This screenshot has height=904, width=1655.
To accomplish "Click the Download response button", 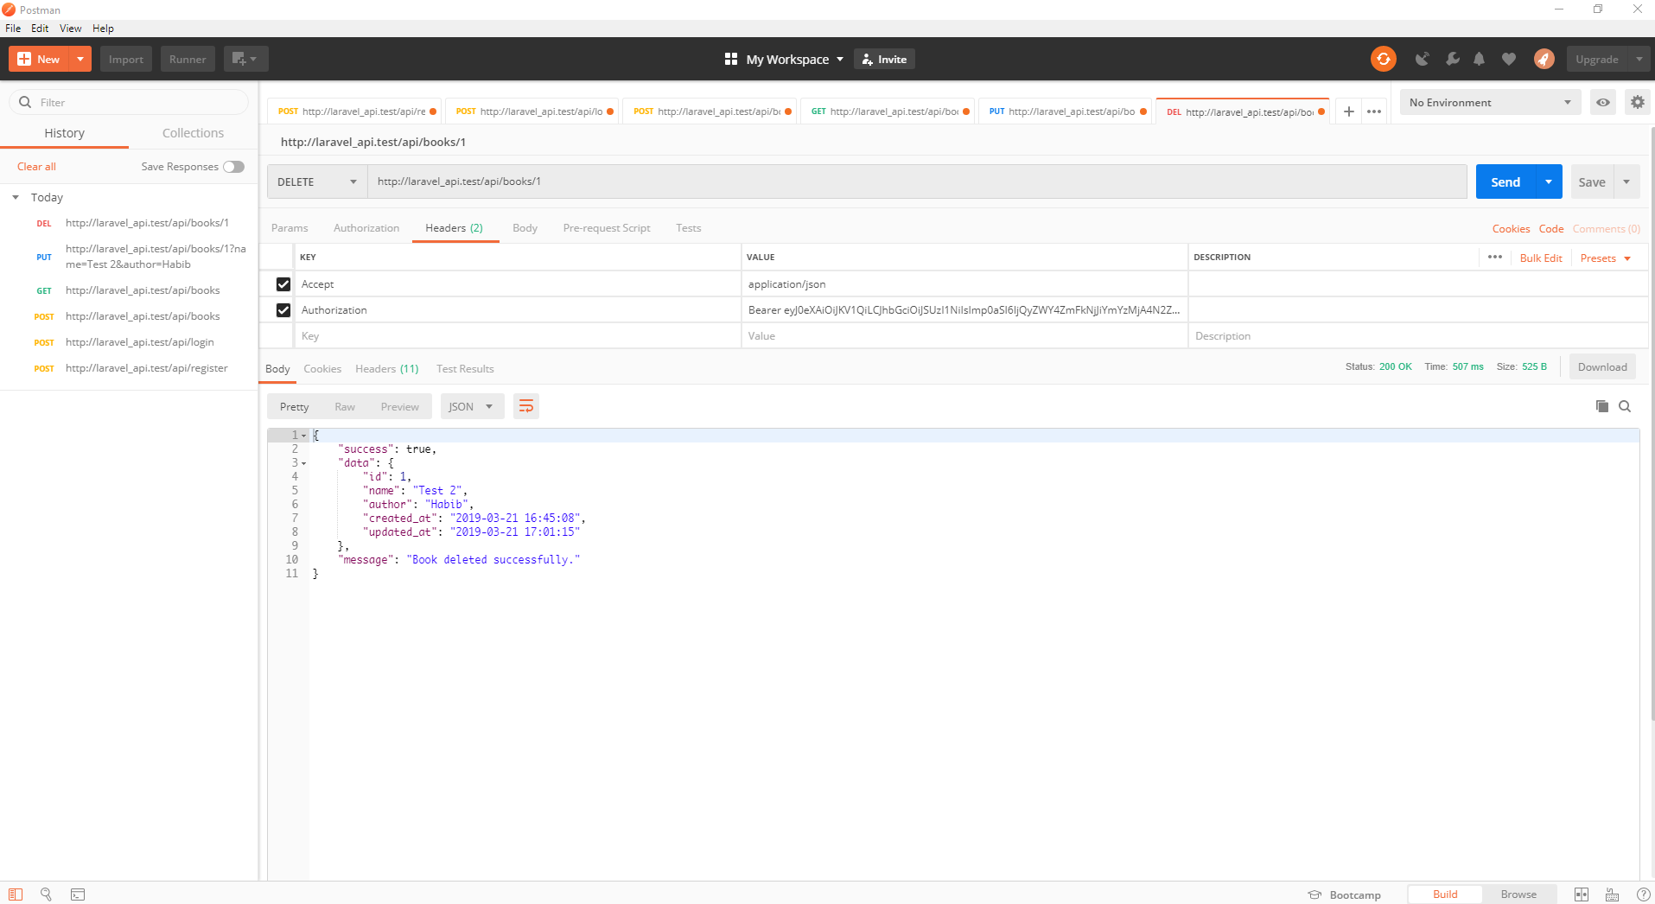I will coord(1602,366).
